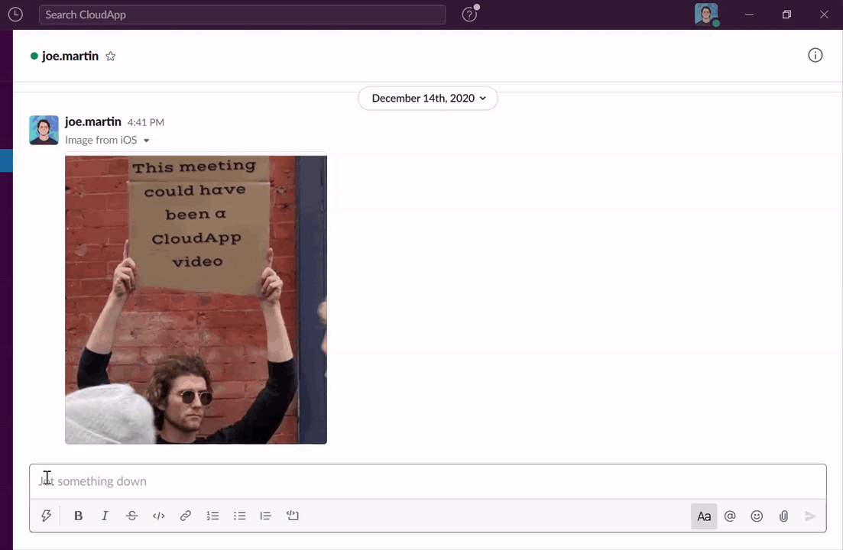
Task: Toggle italic formatting
Action: tap(105, 516)
